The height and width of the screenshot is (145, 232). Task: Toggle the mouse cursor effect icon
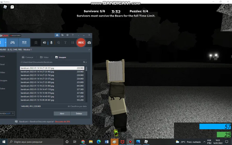[59, 42]
